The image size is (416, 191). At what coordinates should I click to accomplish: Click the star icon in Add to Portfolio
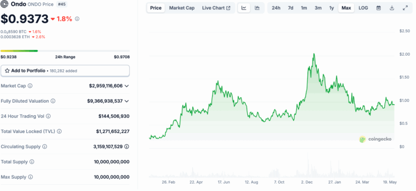[x=7, y=71]
